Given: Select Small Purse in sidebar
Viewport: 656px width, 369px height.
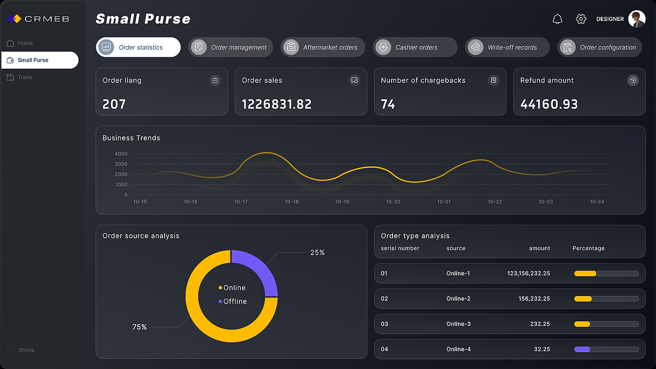Looking at the screenshot, I should tap(40, 60).
